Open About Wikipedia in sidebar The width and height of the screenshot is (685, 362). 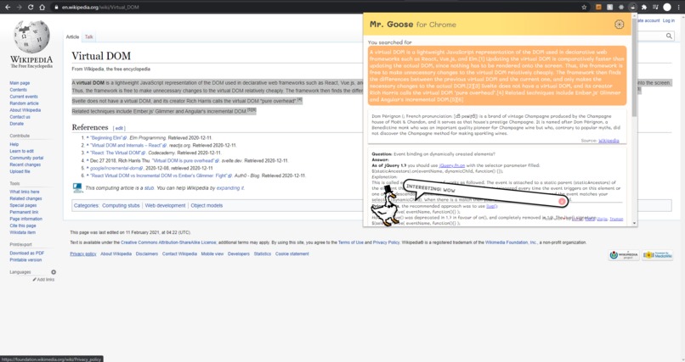[x=25, y=109]
